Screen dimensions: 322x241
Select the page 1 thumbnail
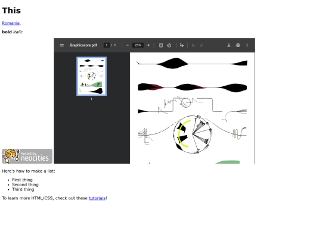[92, 76]
